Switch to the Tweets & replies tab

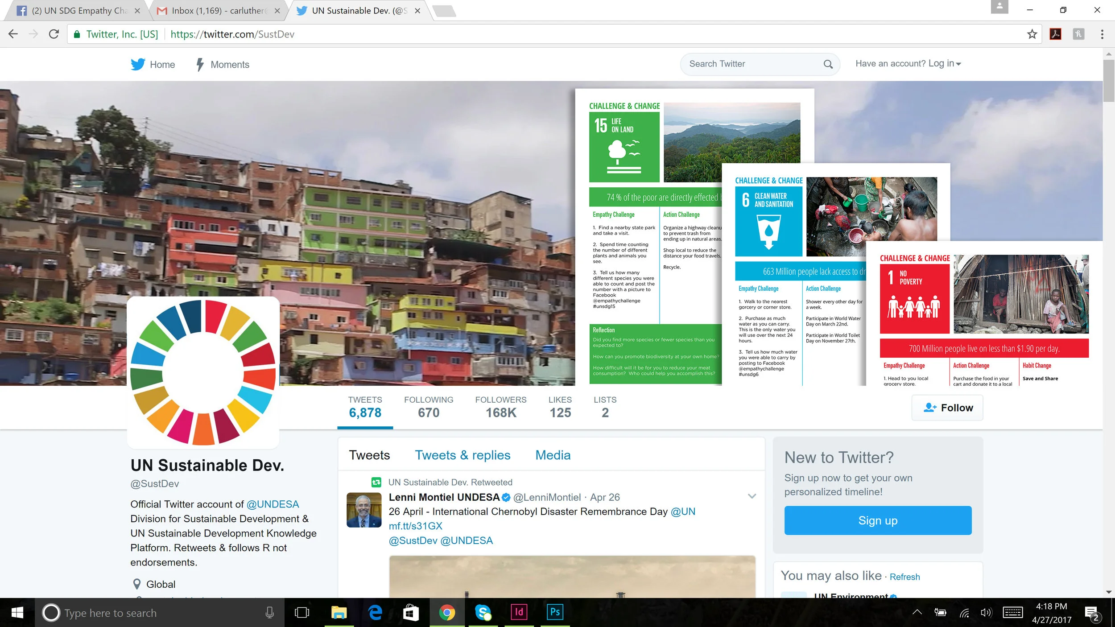pyautogui.click(x=463, y=455)
